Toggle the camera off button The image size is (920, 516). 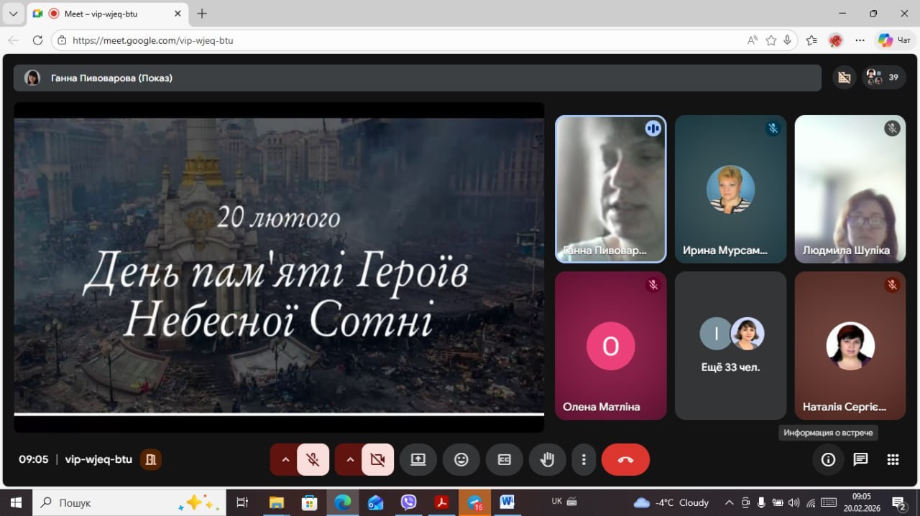pyautogui.click(x=377, y=460)
